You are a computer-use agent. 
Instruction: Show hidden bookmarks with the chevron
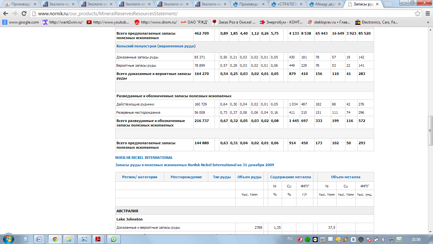[428, 22]
